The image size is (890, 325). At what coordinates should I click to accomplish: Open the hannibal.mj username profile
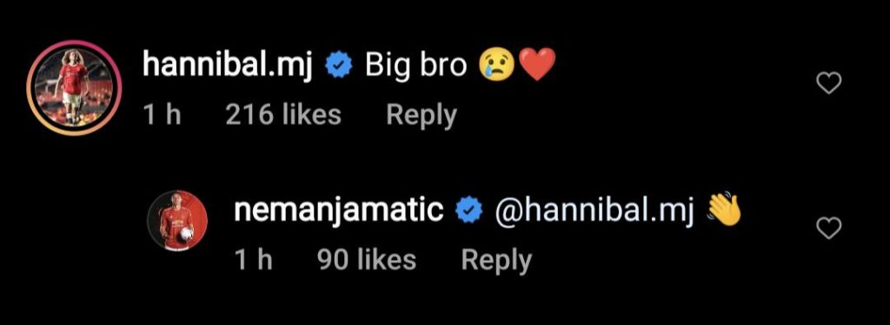pos(228,66)
